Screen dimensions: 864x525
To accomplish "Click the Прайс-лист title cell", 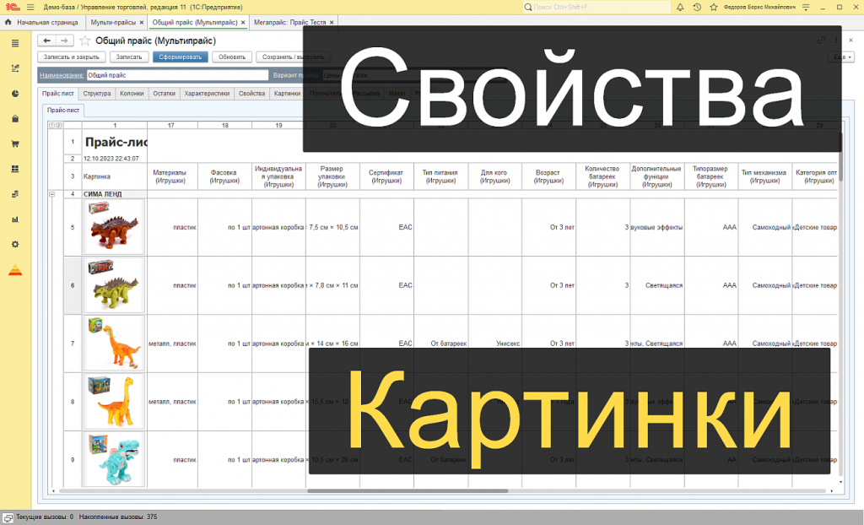I will pos(115,143).
